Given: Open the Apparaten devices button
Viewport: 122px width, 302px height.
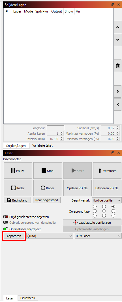Looking at the screenshot, I should (14, 236).
